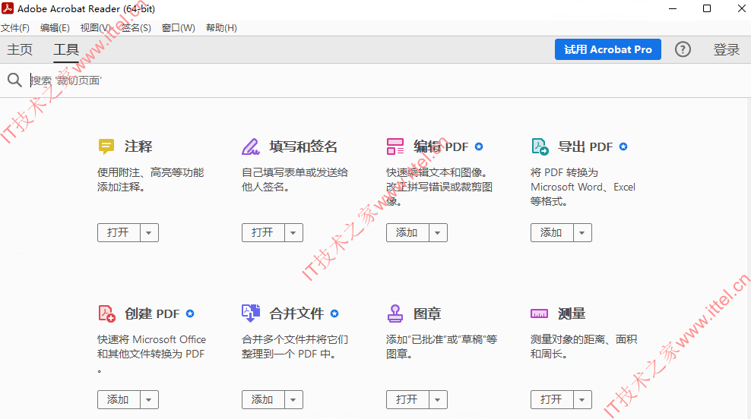Click the Edit PDF (编辑 PDF) icon

click(x=395, y=146)
